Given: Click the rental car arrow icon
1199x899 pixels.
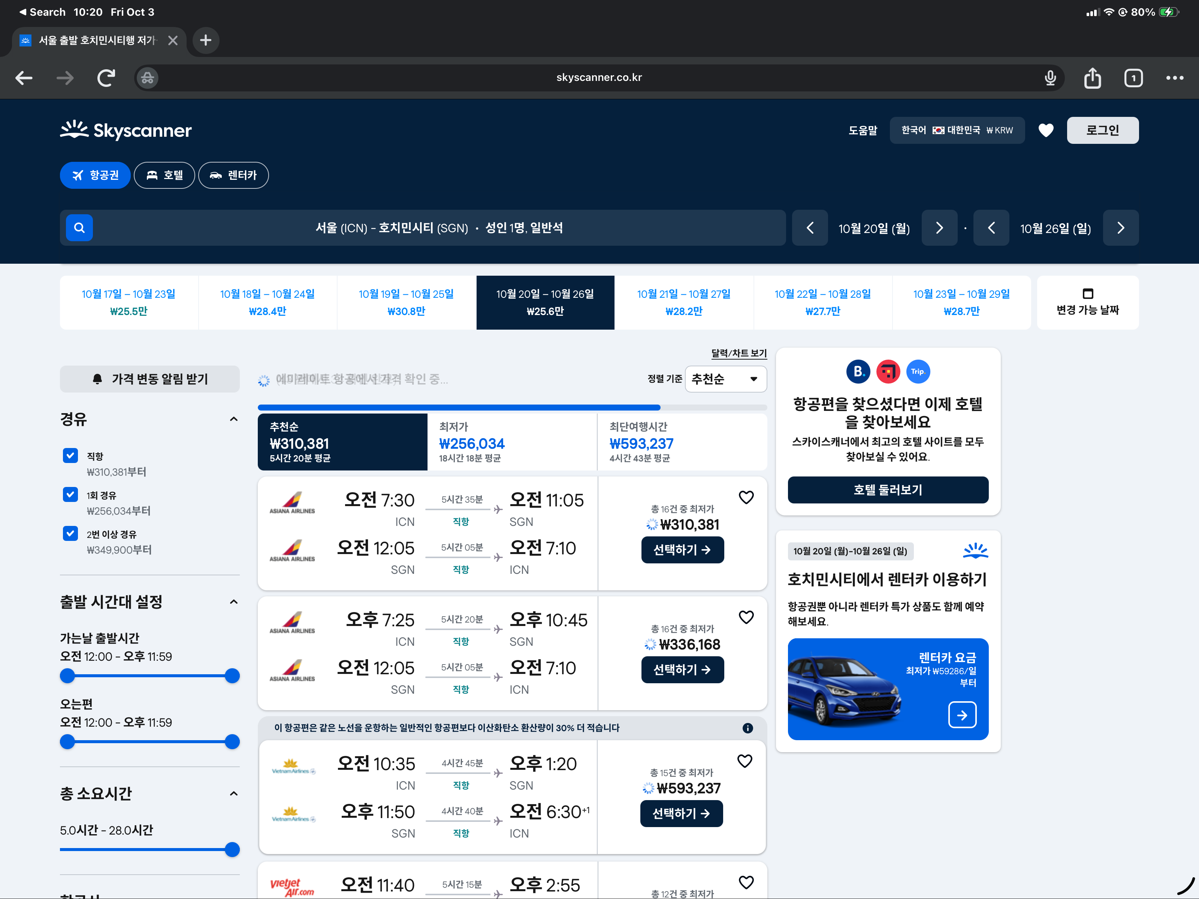Looking at the screenshot, I should 962,715.
